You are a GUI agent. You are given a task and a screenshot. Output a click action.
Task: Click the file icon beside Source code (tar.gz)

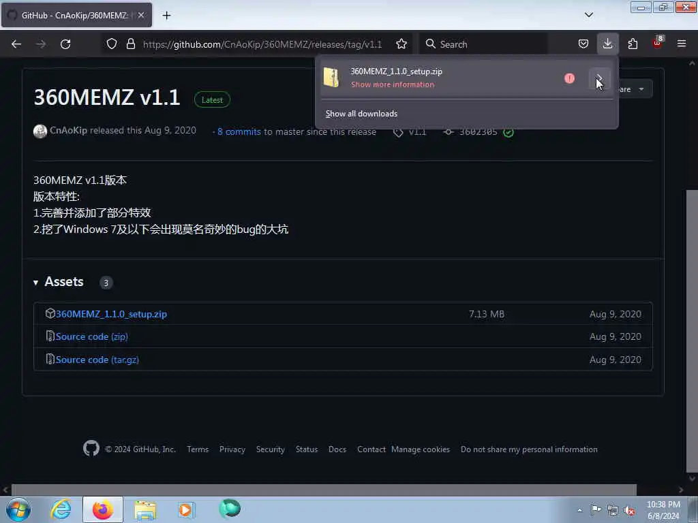50,359
